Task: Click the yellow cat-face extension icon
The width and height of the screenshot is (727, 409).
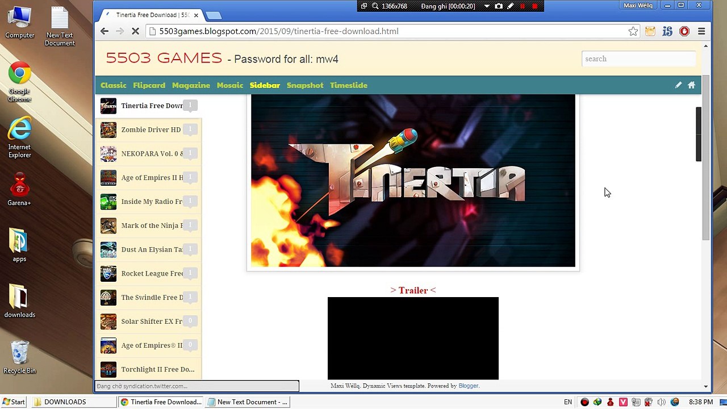Action: (x=650, y=32)
